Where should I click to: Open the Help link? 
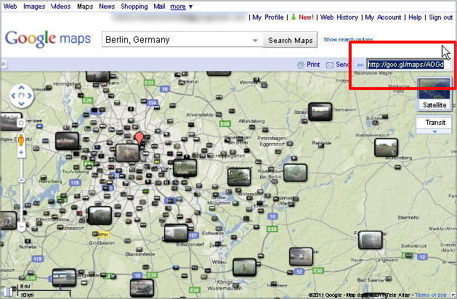click(415, 17)
